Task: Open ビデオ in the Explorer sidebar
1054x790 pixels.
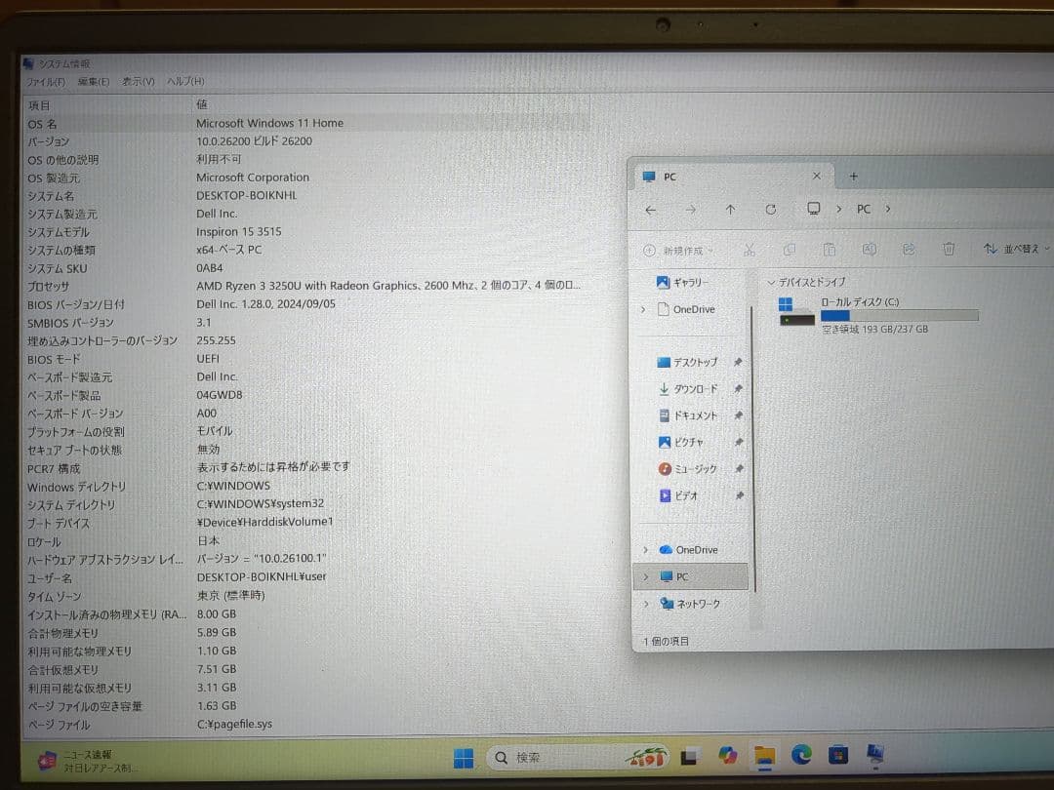Action: point(677,495)
